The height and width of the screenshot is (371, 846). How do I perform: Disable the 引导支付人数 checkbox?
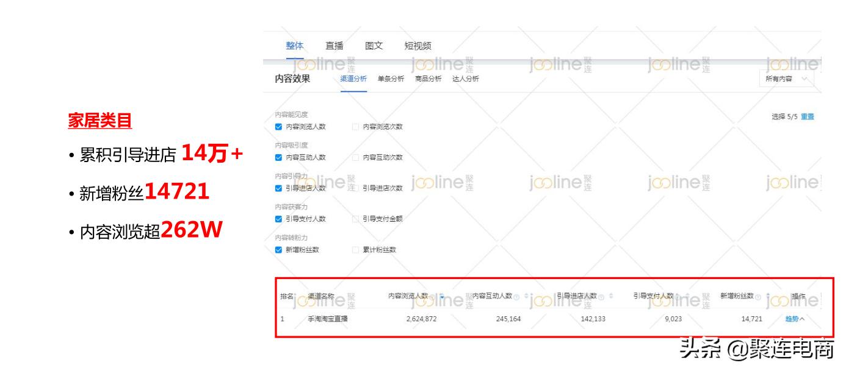coord(278,218)
